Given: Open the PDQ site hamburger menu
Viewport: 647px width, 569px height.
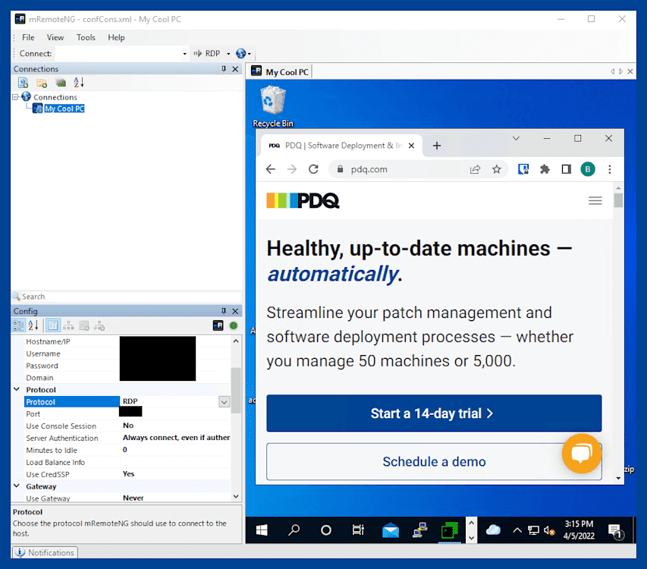Looking at the screenshot, I should click(595, 200).
